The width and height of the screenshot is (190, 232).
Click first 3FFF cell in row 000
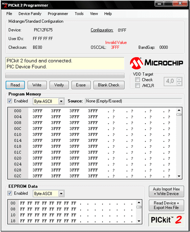[37, 111]
